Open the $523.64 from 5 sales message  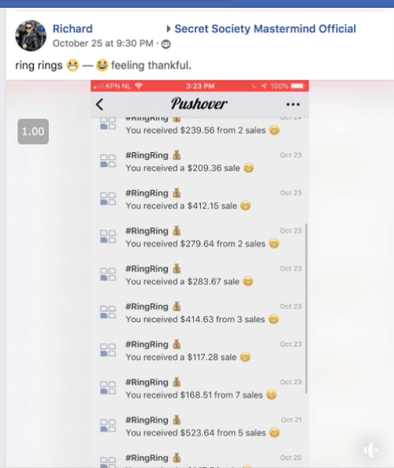pyautogui.click(x=200, y=426)
